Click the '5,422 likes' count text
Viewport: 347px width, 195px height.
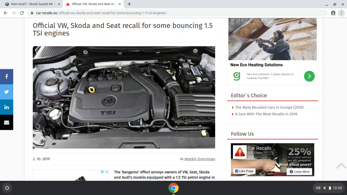coord(255,153)
